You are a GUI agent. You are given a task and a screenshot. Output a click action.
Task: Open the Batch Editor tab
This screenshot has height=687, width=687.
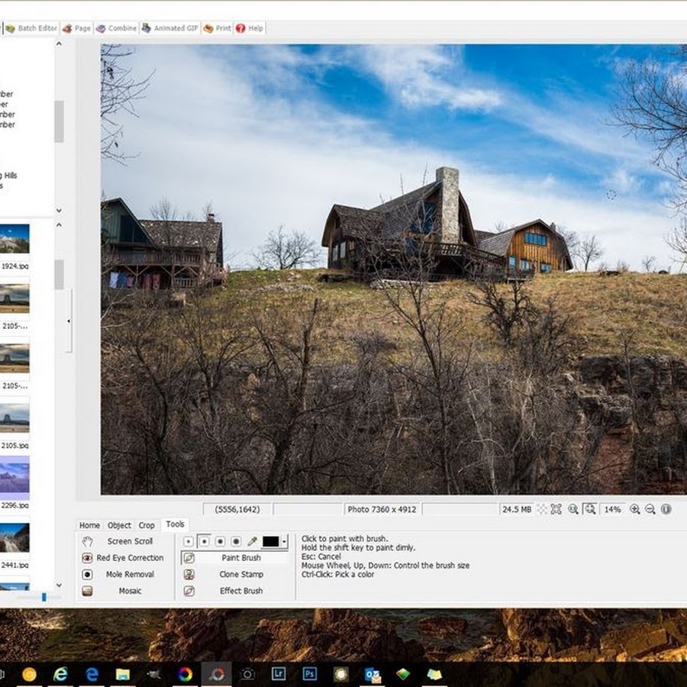click(31, 28)
